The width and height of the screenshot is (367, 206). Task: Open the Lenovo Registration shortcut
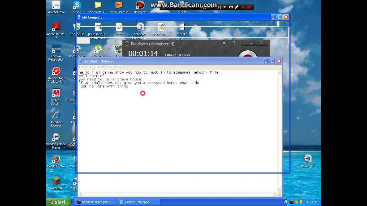[56, 53]
